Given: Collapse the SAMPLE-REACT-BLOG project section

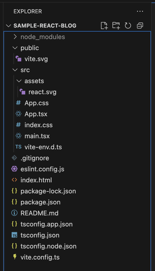Looking at the screenshot, I should [8, 26].
